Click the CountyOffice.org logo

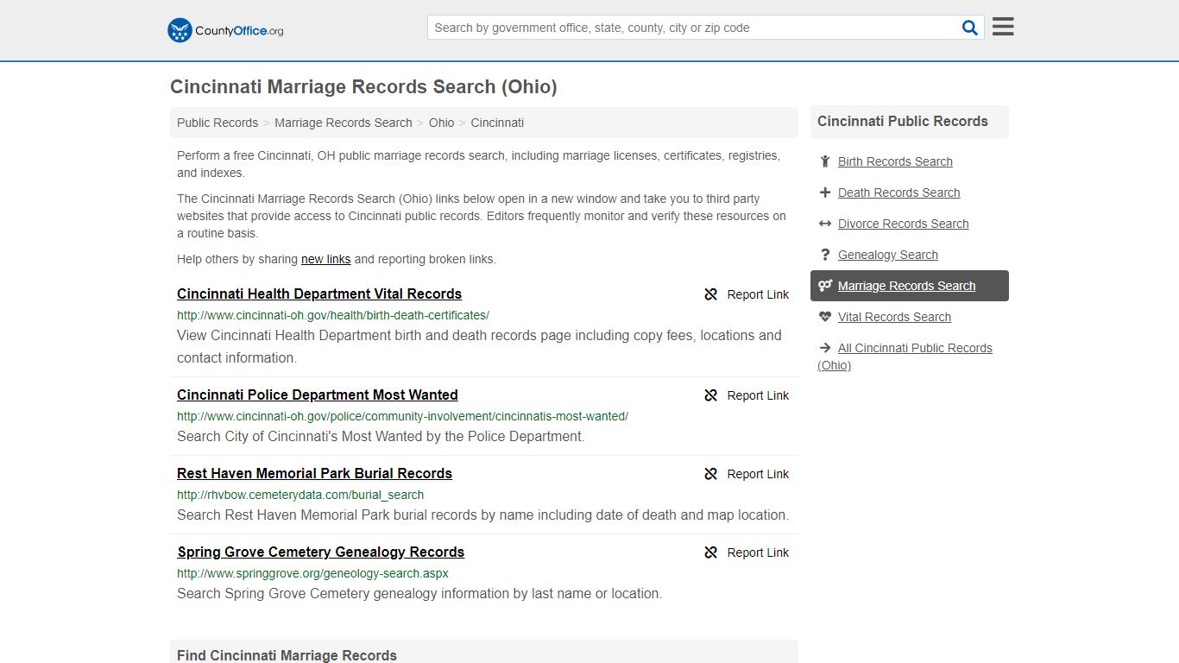pyautogui.click(x=225, y=30)
